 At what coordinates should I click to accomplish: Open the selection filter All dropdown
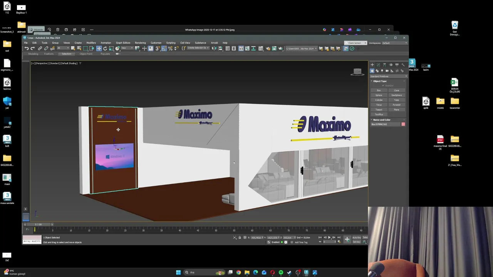pos(63,48)
